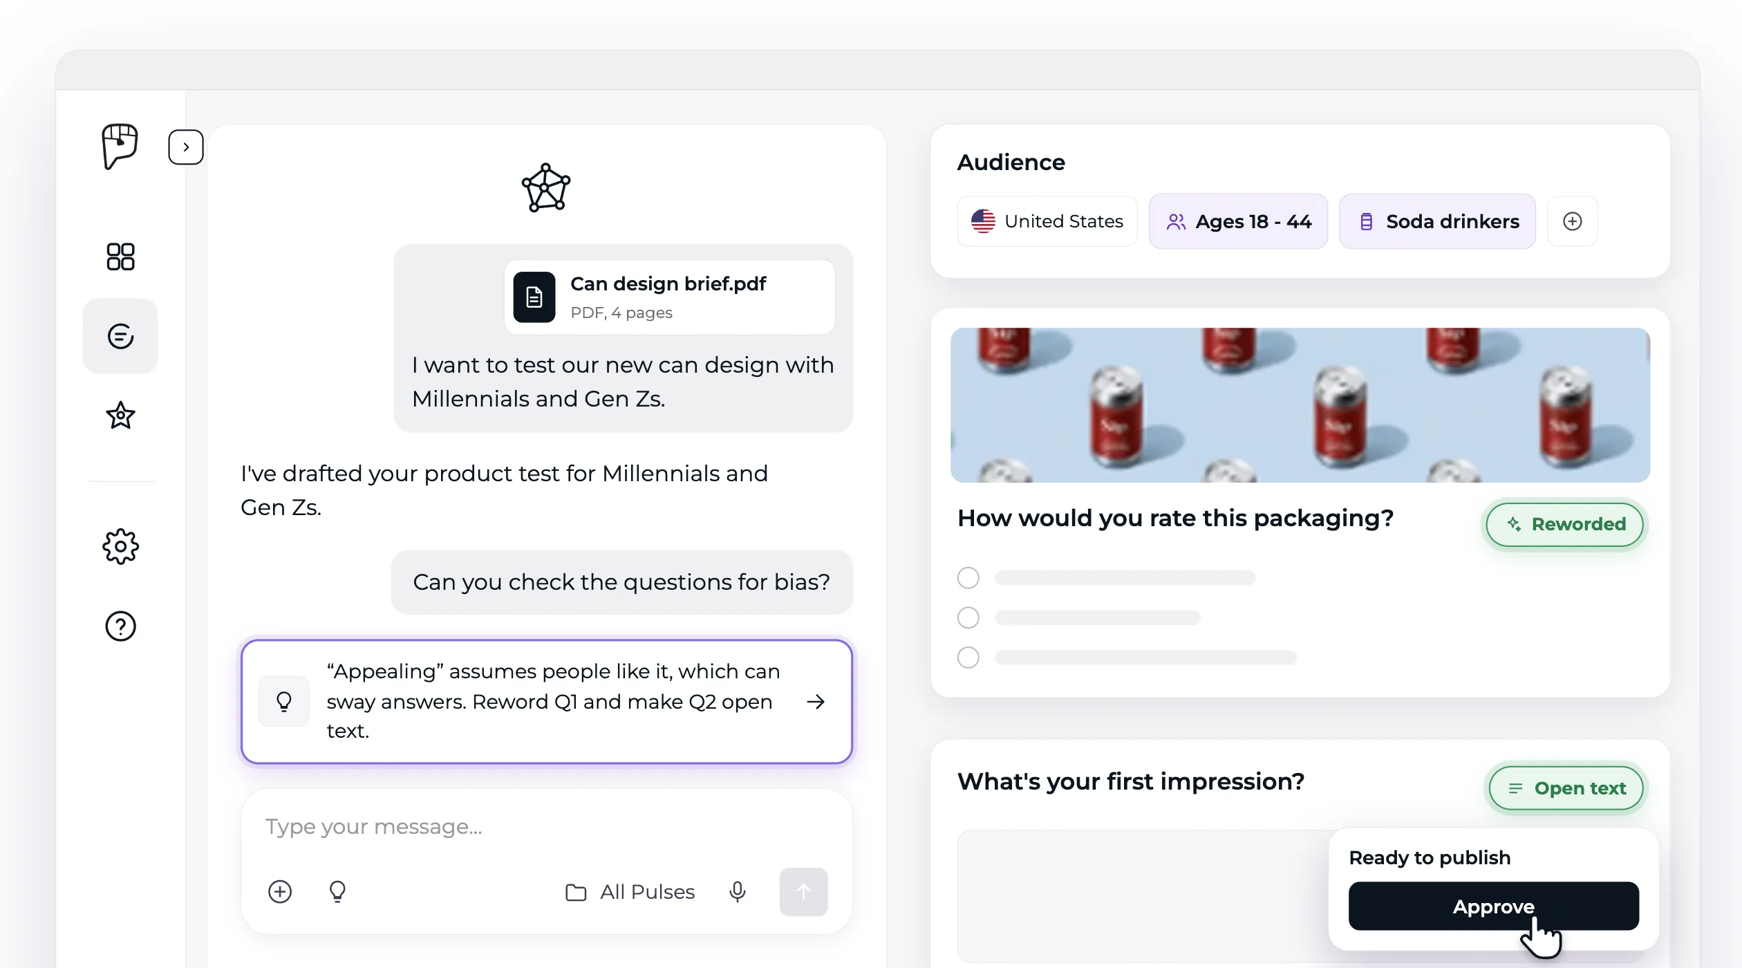Click the first impression open text area
Screen dimensions: 1742x968
pos(1141,895)
